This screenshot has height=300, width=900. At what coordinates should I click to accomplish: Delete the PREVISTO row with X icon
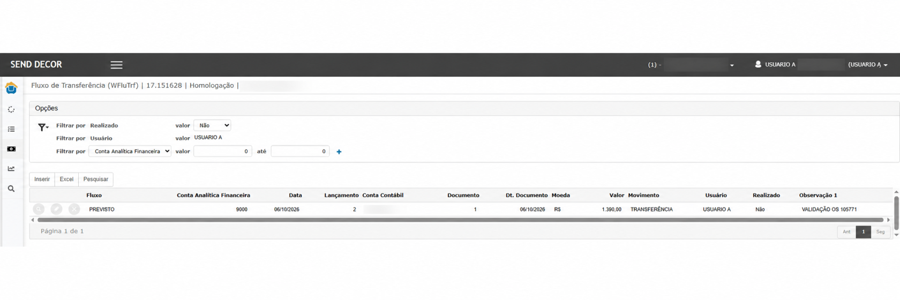74,209
